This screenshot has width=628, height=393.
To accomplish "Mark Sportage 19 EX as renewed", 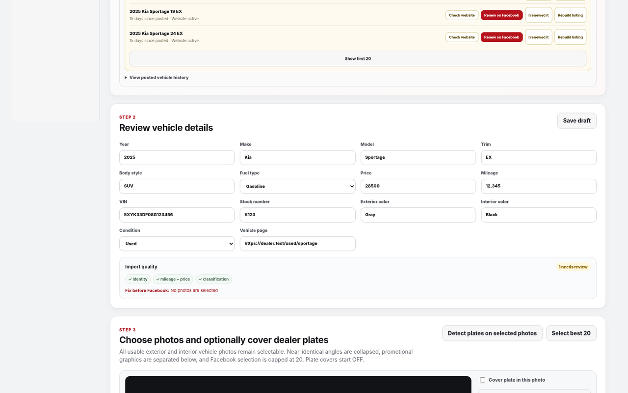I will tap(539, 15).
